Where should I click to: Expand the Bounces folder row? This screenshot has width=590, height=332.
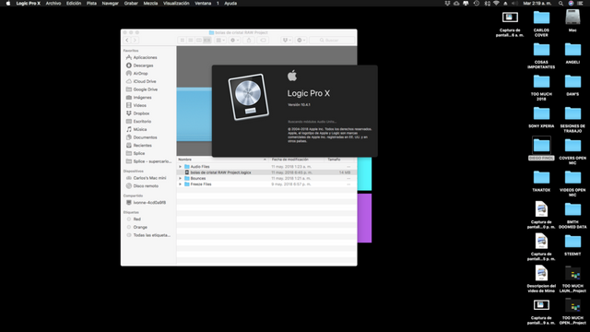point(181,178)
